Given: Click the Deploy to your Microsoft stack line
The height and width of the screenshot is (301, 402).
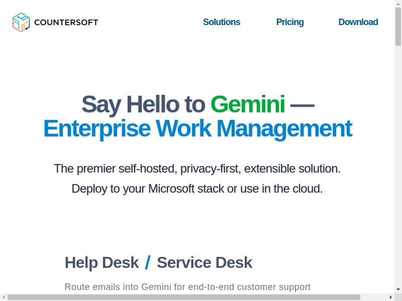Looking at the screenshot, I should 197,189.
